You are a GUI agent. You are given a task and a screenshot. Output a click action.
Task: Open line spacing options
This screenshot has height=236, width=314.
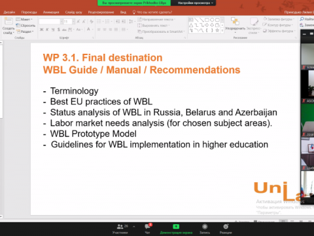pyautogui.click(x=131, y=22)
